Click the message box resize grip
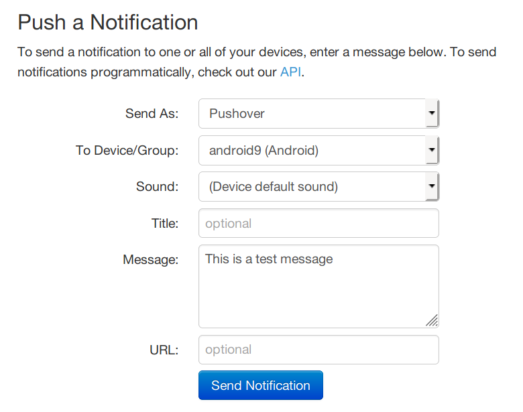Image resolution: width=523 pixels, height=412 pixels. pyautogui.click(x=432, y=321)
